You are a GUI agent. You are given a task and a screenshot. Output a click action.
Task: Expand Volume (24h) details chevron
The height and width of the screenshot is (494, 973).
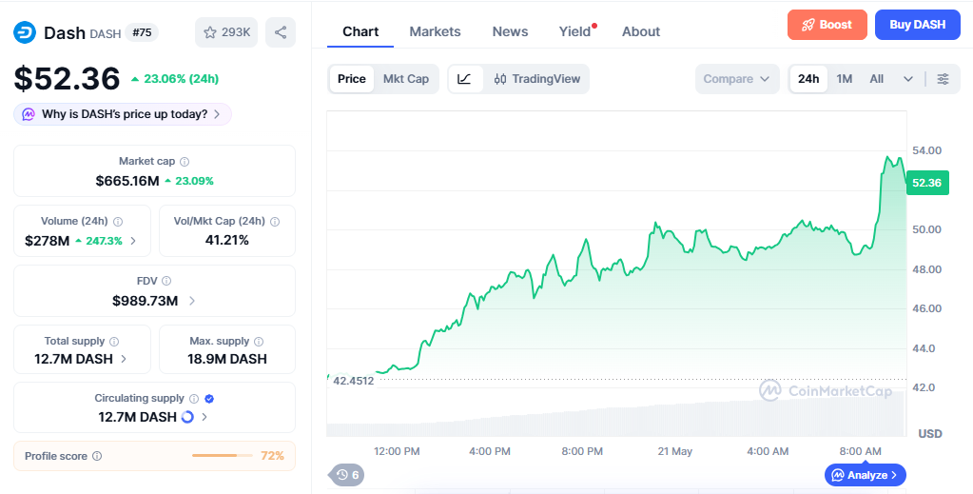[x=133, y=241]
